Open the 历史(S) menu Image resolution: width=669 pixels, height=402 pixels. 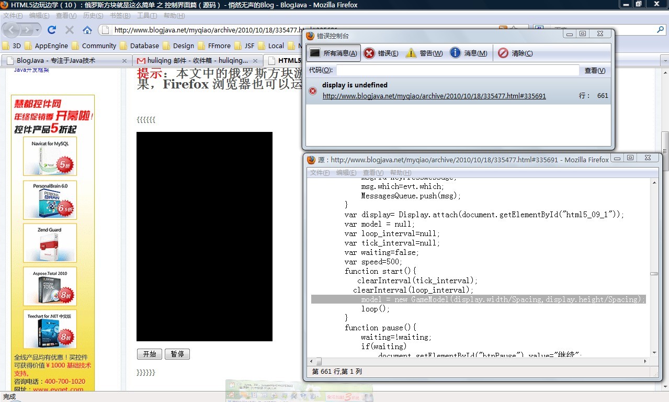pyautogui.click(x=93, y=16)
